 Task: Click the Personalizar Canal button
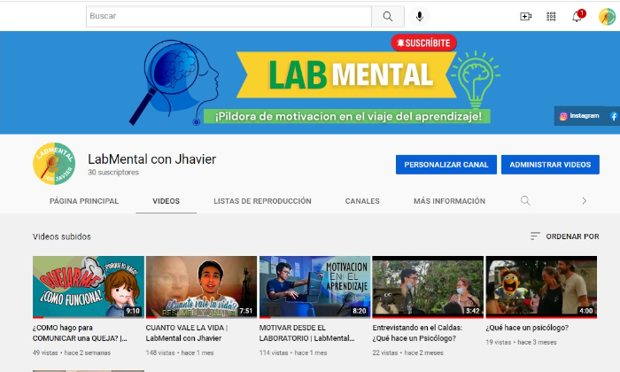pyautogui.click(x=446, y=165)
